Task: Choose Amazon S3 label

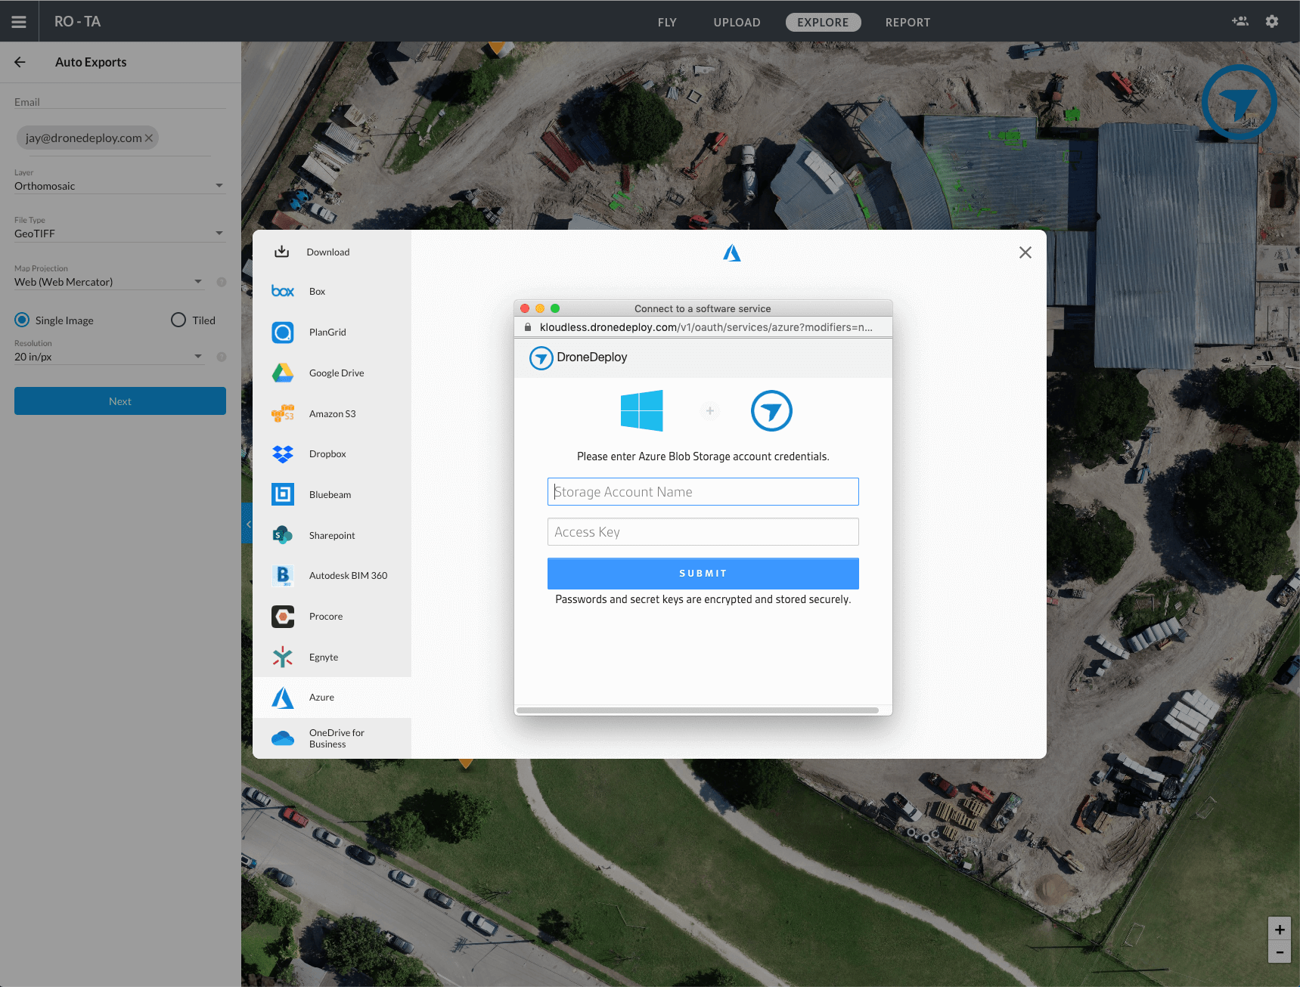Action: (x=332, y=413)
